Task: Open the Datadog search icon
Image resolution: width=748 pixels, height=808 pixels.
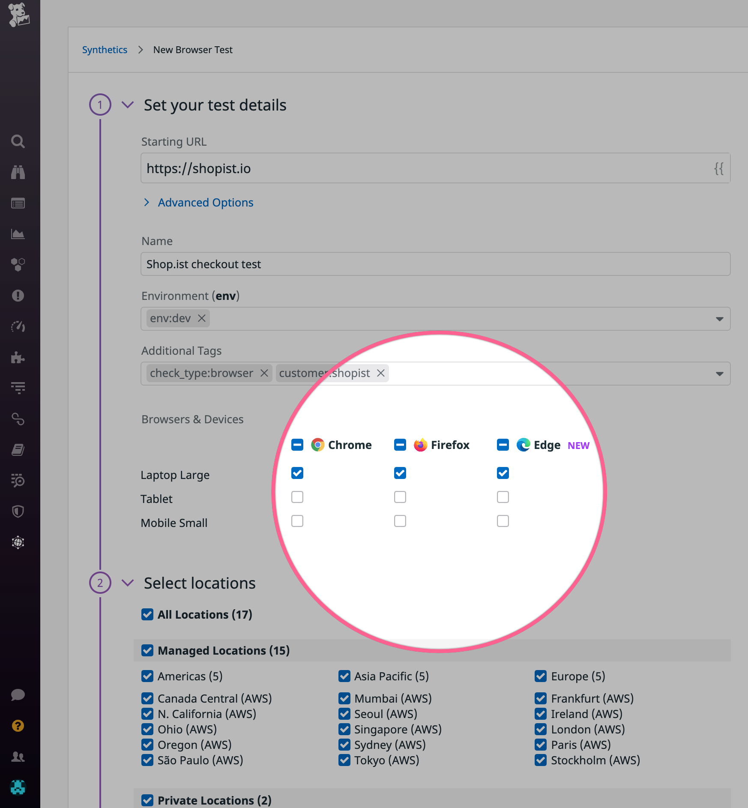Action: (x=18, y=141)
